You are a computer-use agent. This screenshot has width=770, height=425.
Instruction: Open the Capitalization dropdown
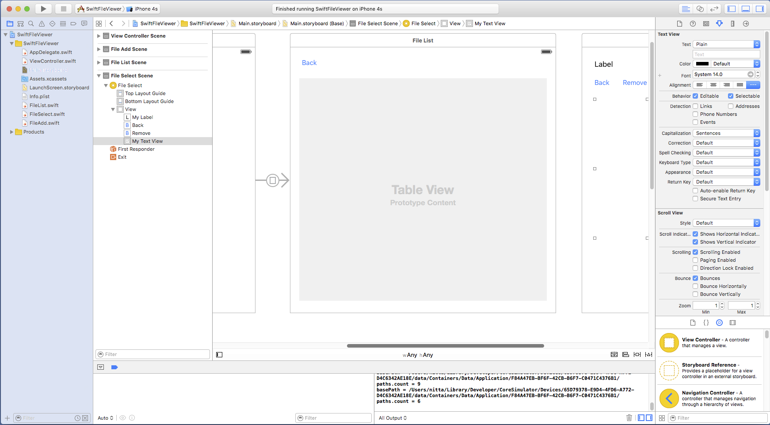coord(726,133)
